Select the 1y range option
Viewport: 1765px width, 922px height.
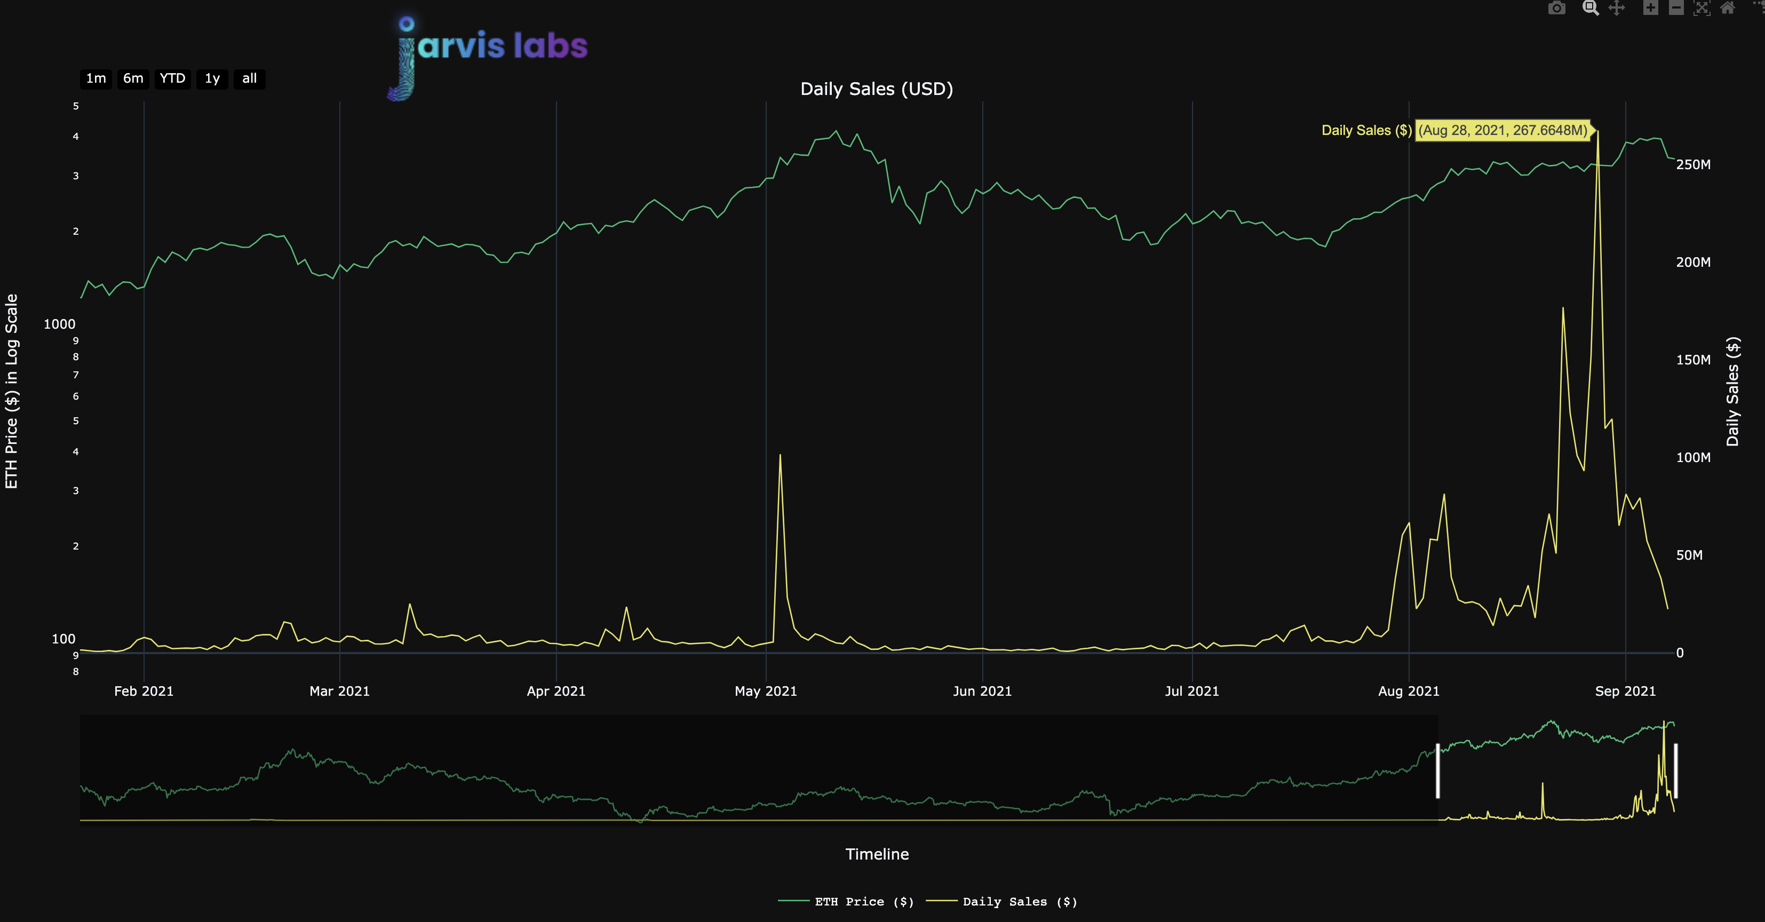click(212, 79)
